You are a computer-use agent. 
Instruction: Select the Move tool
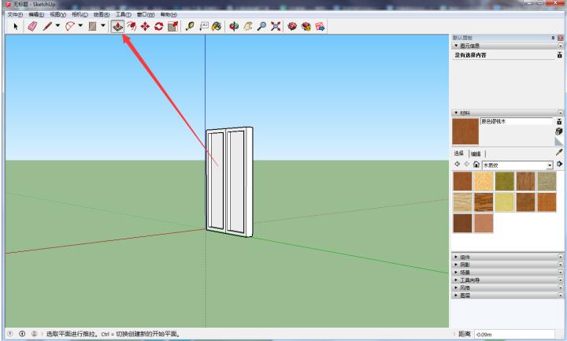tap(145, 27)
